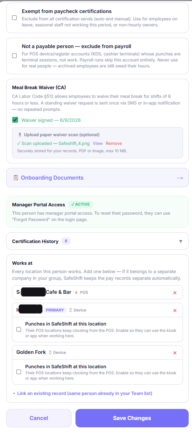Enable Exempt from paycheck certifications checkbox

[14, 18]
